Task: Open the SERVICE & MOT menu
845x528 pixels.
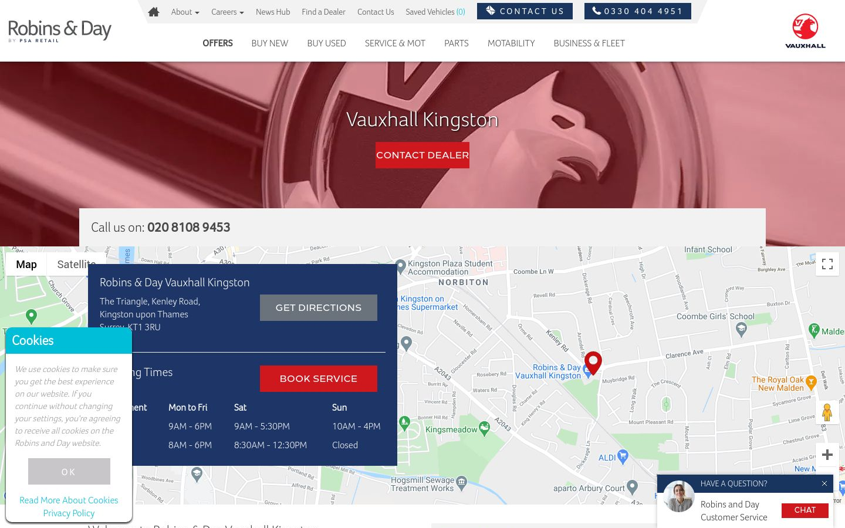Action: [x=395, y=43]
